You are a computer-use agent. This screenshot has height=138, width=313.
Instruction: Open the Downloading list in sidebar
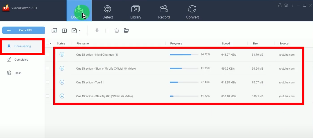(x=22, y=46)
